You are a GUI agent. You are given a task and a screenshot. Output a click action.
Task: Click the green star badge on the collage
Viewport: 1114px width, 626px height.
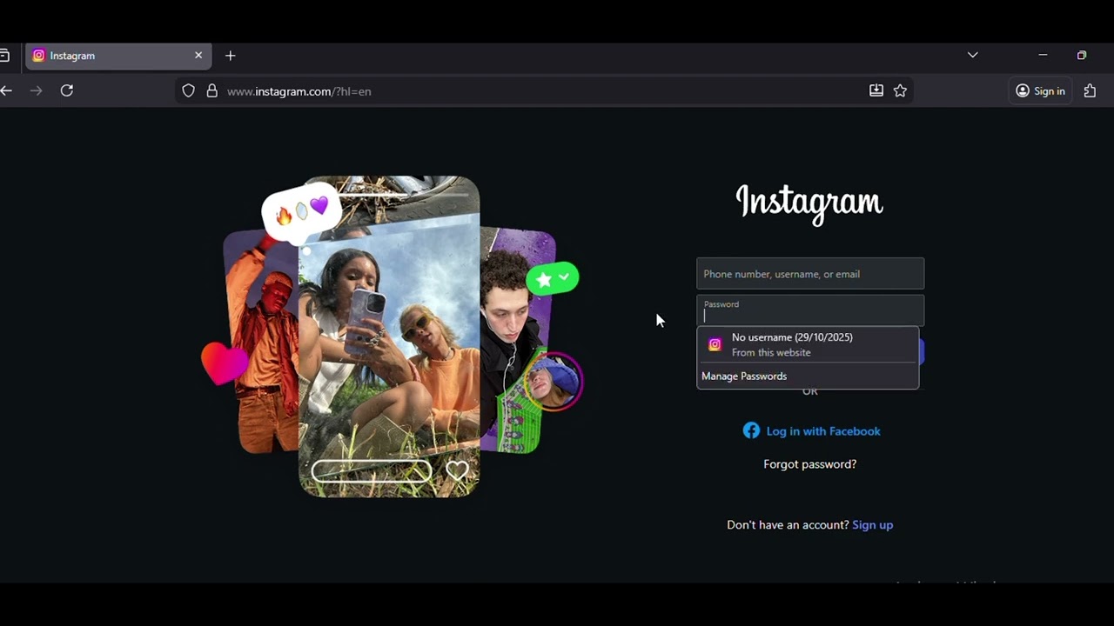(x=552, y=278)
